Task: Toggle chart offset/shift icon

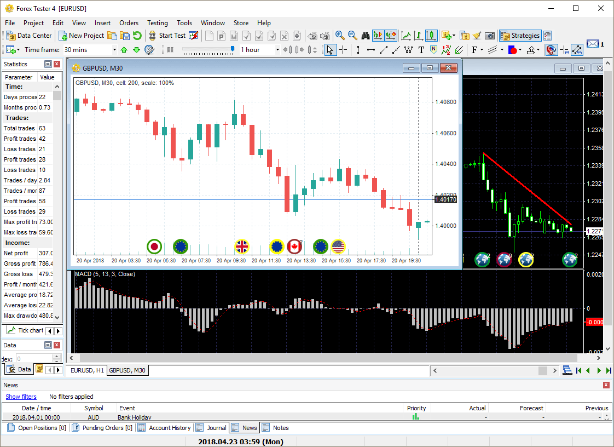Action: (391, 36)
